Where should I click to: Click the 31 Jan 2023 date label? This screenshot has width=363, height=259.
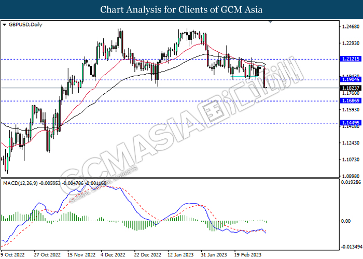(214, 255)
